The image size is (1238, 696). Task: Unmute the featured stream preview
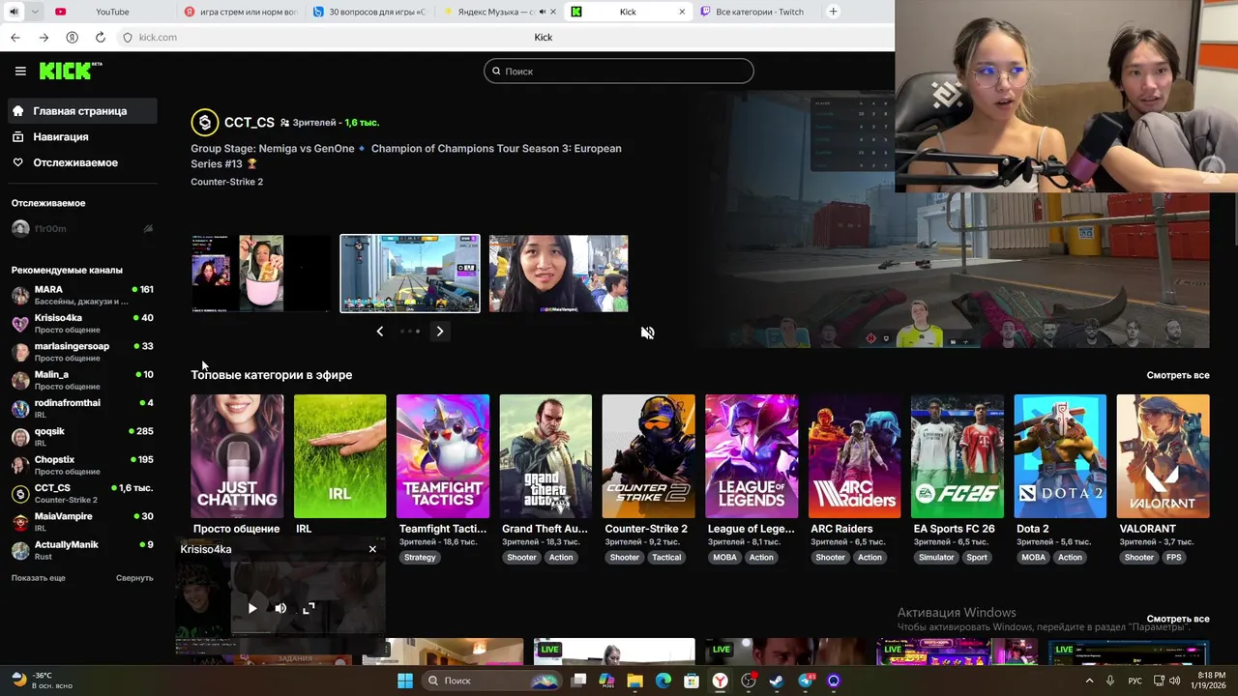click(648, 333)
